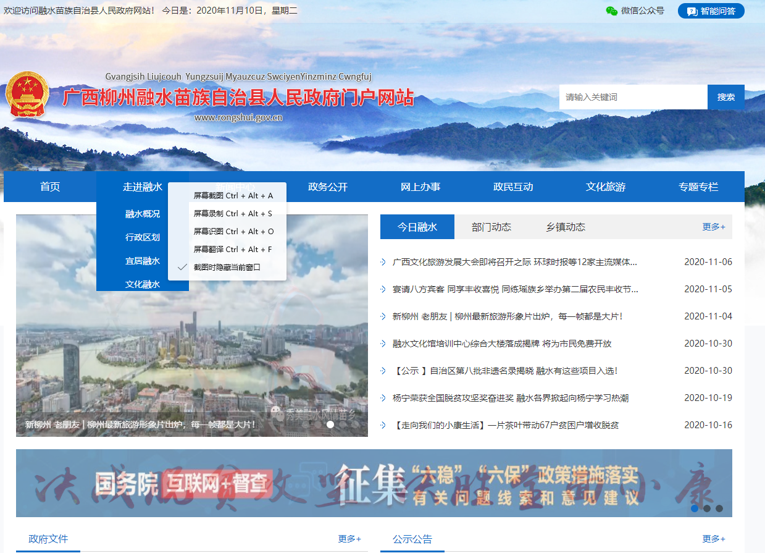Expand the 走进融水 navigation dropdown

(x=143, y=187)
